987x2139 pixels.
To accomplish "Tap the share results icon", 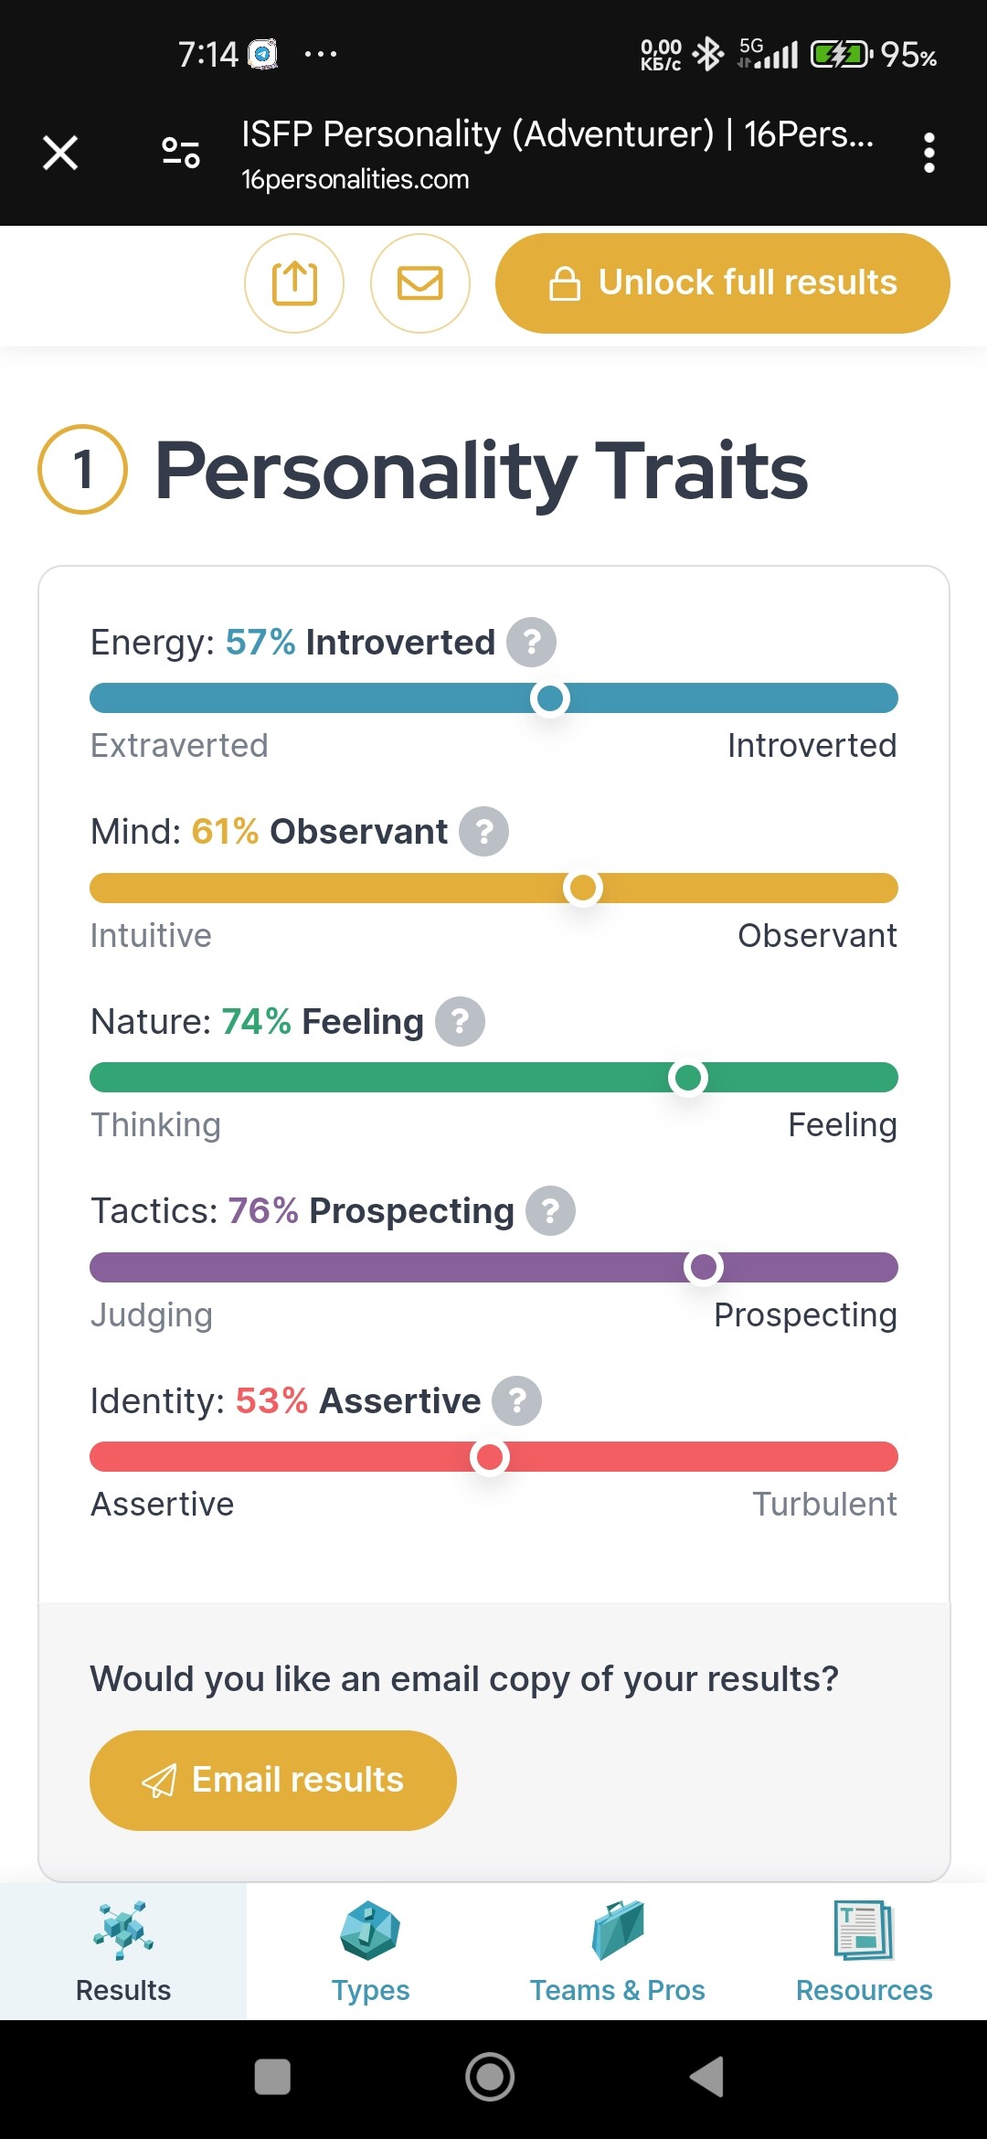I will pyautogui.click(x=294, y=283).
